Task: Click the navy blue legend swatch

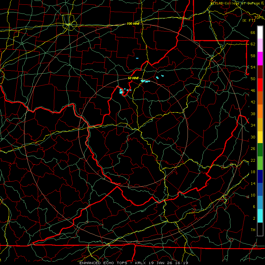Action: tap(260, 176)
